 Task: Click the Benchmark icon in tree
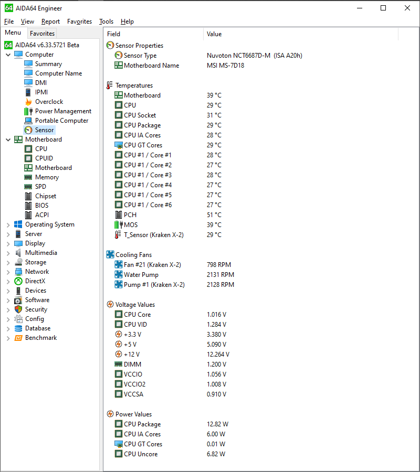[x=18, y=338]
